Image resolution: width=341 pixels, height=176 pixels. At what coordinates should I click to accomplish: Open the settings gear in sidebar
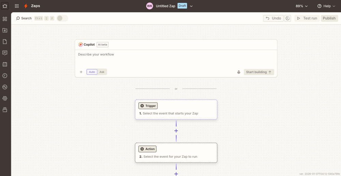[x=5, y=98]
